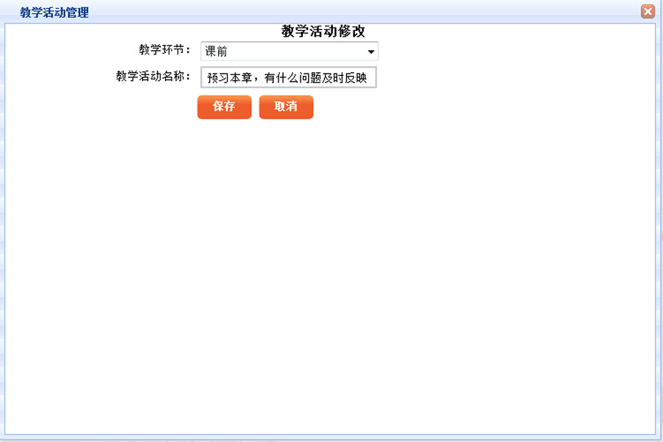Place cursor at end of 有什么问题及时反映 text
The width and height of the screenshot is (663, 442).
click(371, 77)
